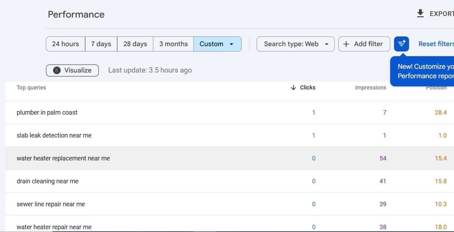Click position value 1.0 for slab leak detection
Viewport: 454px width, 232px height.
point(442,135)
